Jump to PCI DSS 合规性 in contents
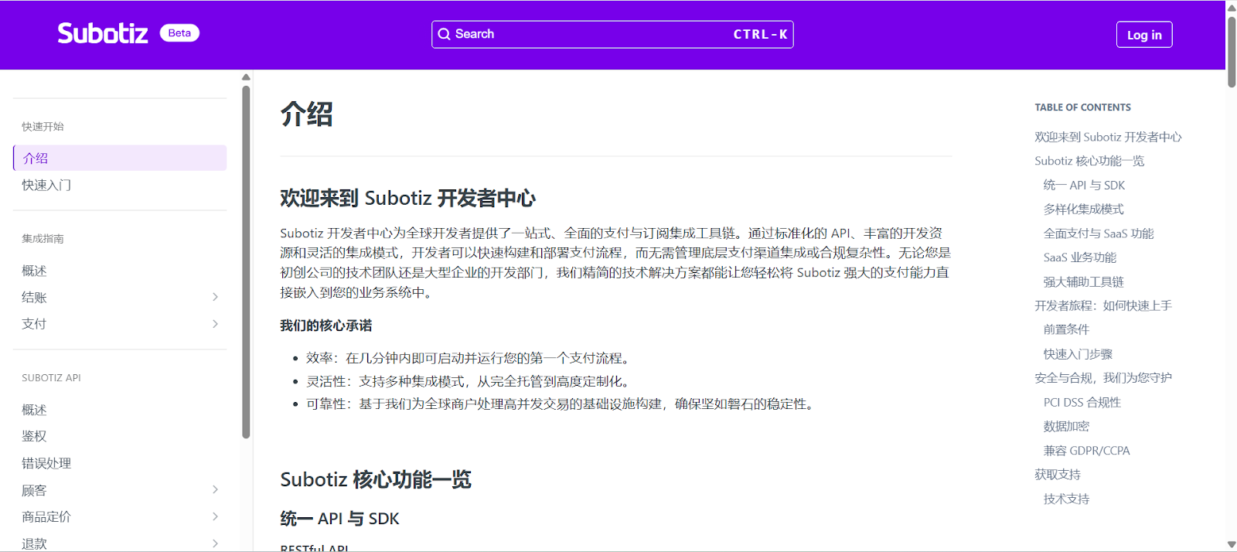1237x552 pixels. (x=1082, y=402)
